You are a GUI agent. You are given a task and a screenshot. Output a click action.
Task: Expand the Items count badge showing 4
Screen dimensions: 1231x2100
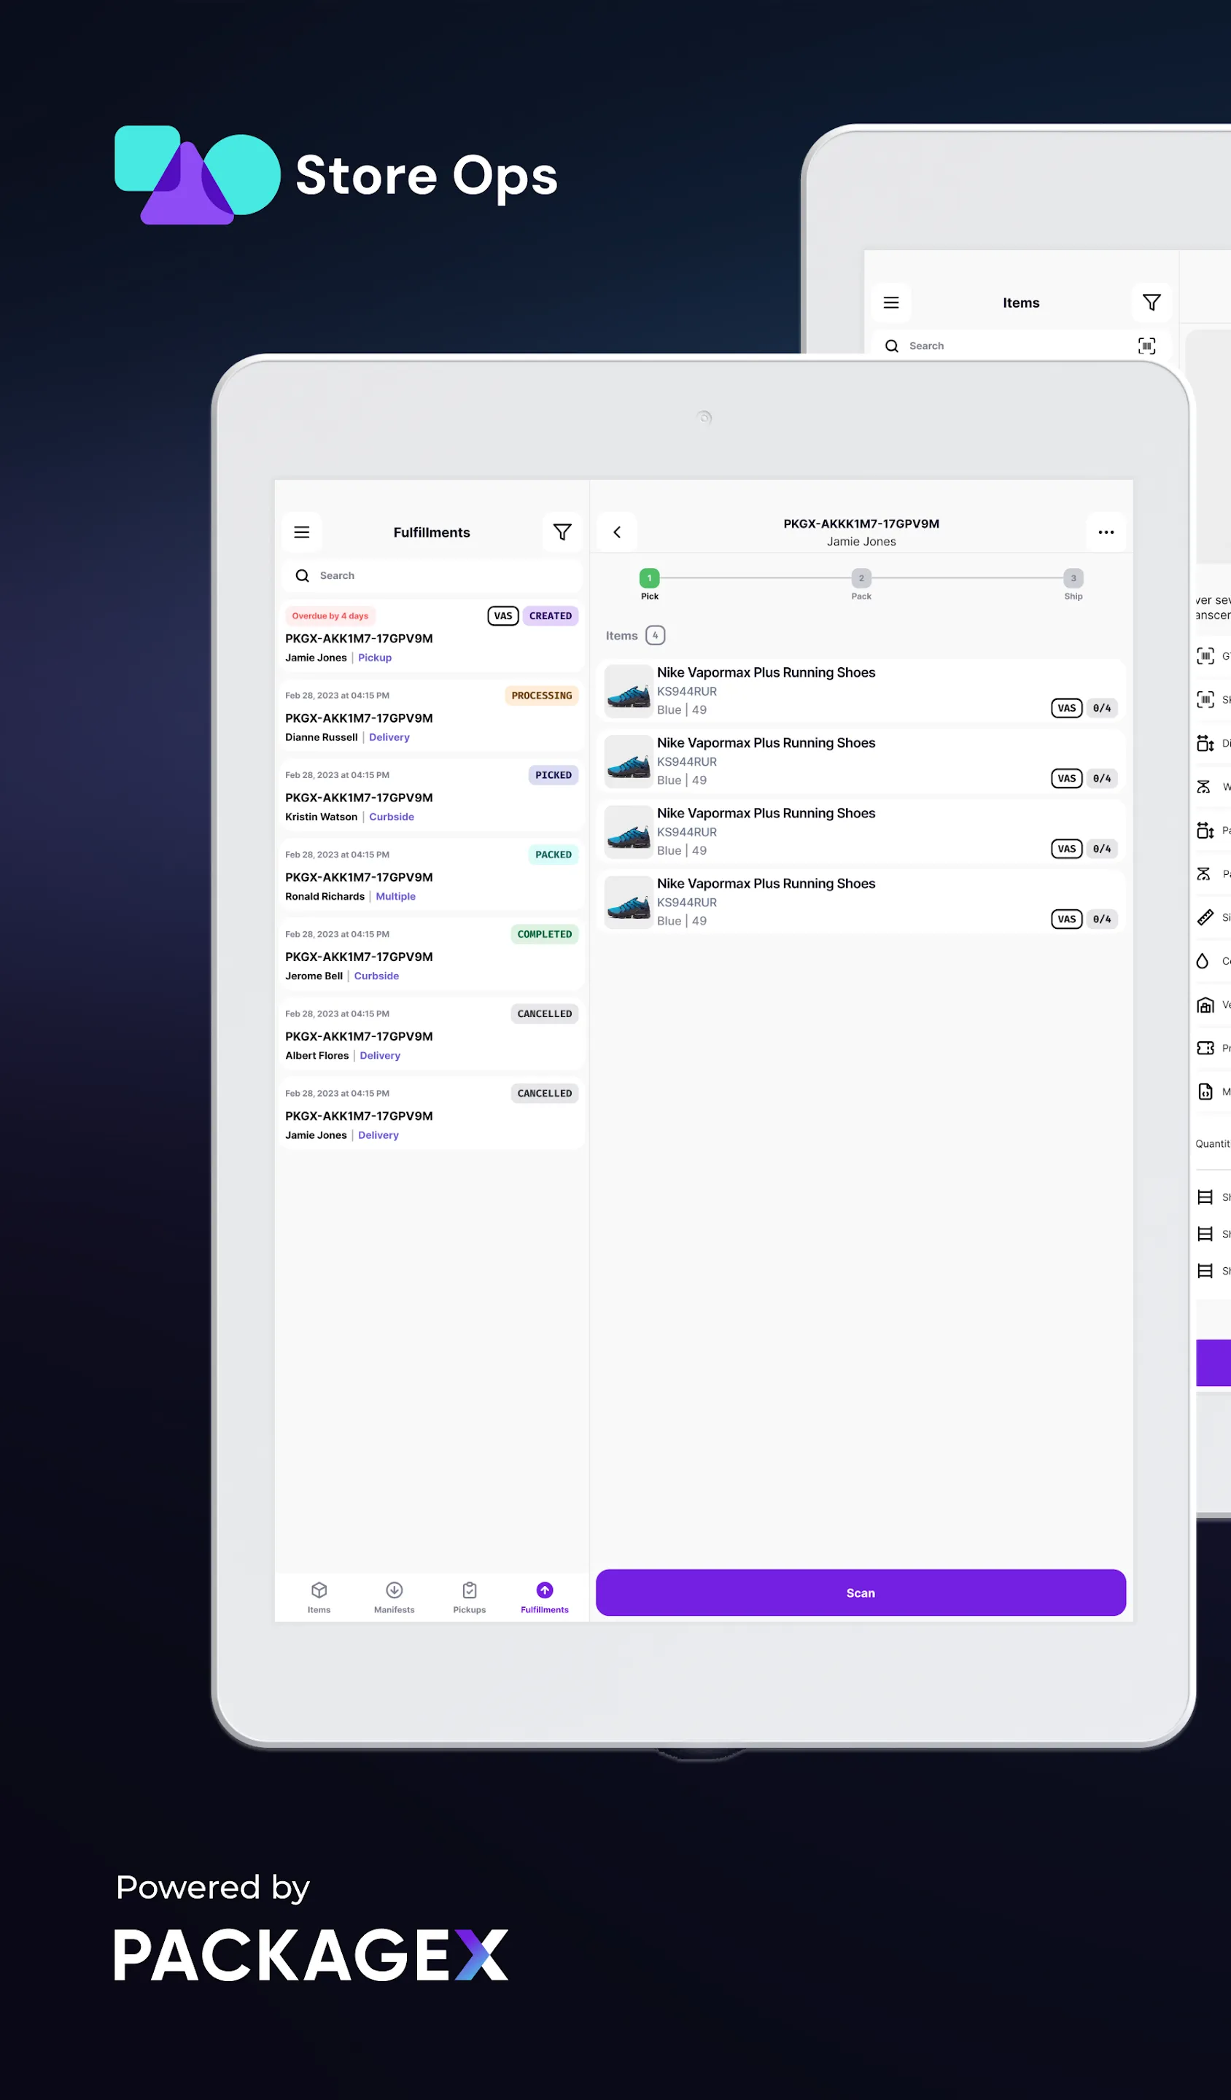[x=655, y=635]
